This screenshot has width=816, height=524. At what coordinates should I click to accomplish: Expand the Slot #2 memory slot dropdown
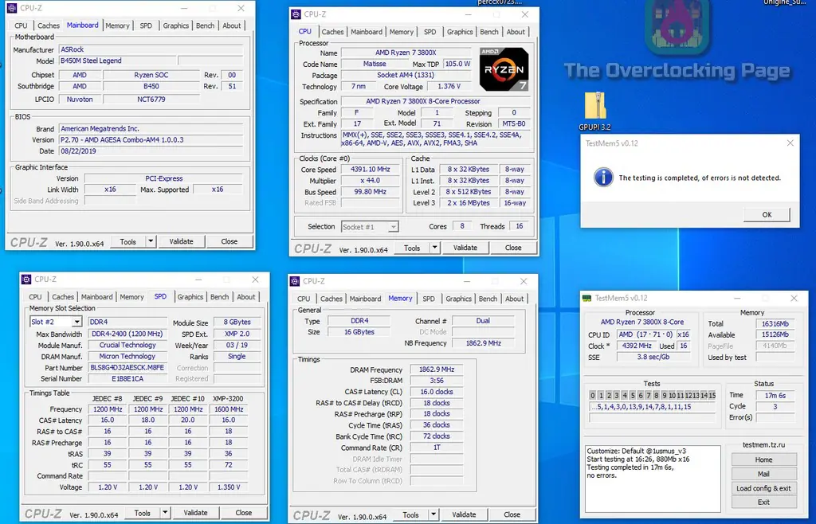(76, 322)
